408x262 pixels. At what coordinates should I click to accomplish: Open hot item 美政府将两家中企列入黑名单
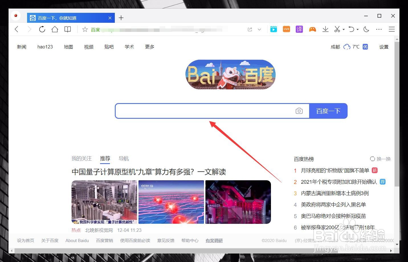coord(333,204)
